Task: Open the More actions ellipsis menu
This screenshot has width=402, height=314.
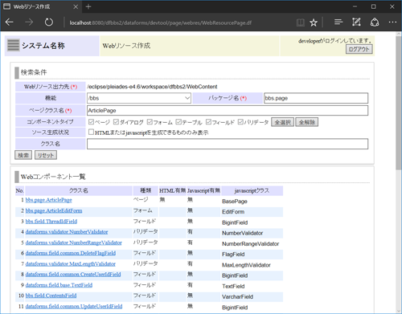Action: (392, 22)
